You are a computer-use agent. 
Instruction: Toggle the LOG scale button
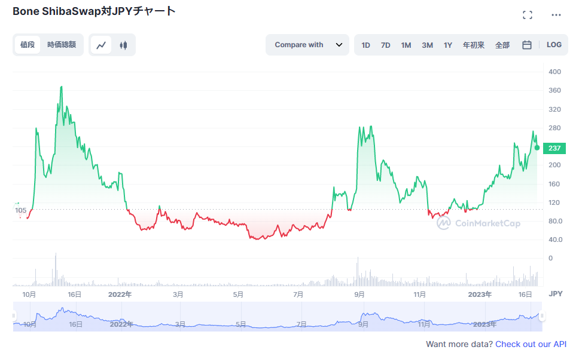point(554,45)
